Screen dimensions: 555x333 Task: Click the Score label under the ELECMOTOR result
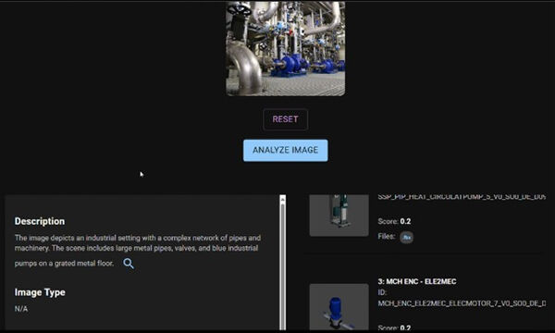[x=388, y=327]
